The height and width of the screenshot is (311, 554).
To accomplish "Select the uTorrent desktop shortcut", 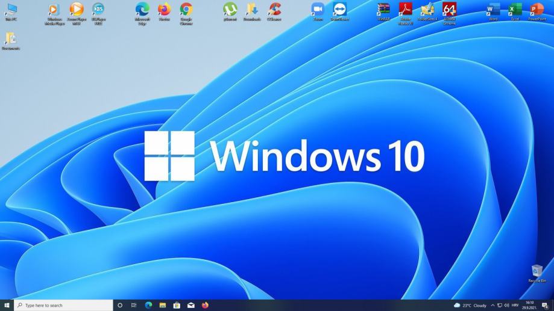I will (x=230, y=12).
